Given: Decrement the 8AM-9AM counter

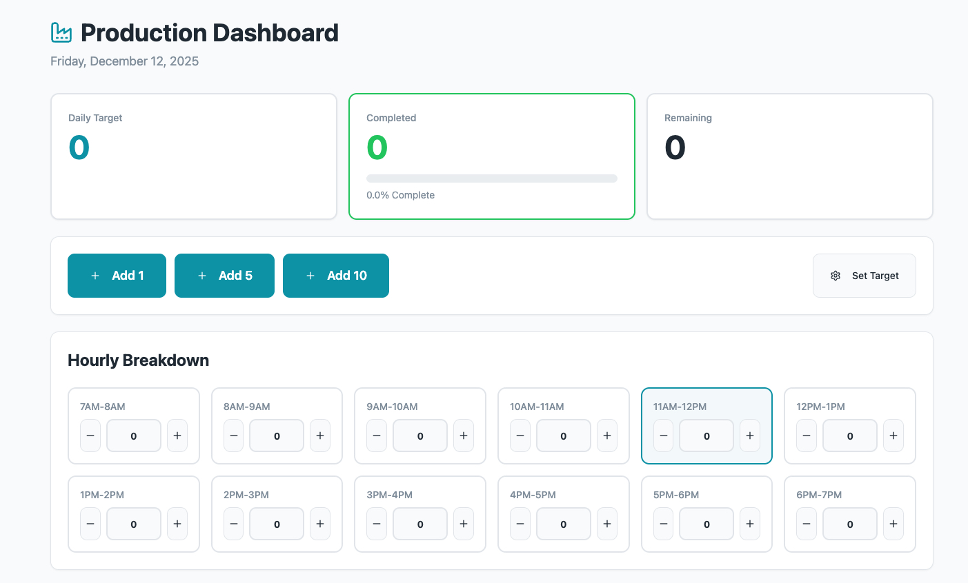Looking at the screenshot, I should point(233,436).
